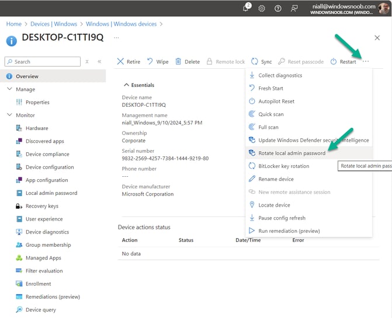Click the Sync device action

262,61
